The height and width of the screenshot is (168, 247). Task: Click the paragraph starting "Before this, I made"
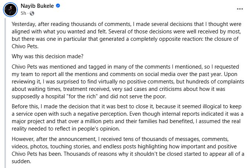click(127, 118)
